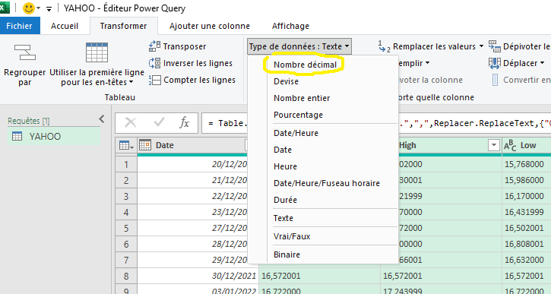Click the Low column header
Screen dimensions: 551x294
pos(527,145)
